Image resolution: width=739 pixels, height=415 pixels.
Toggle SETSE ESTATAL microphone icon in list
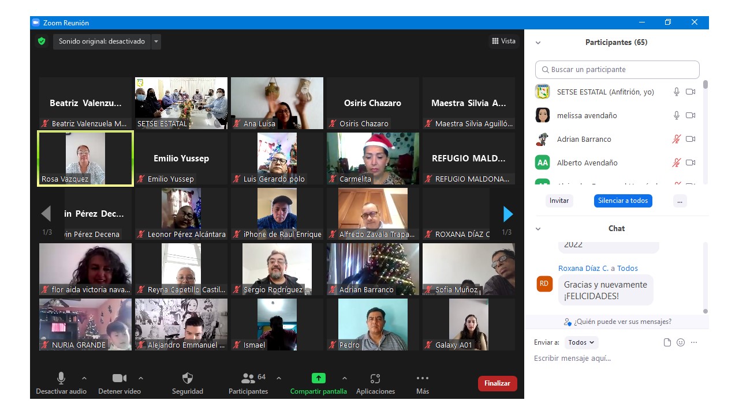pyautogui.click(x=677, y=92)
